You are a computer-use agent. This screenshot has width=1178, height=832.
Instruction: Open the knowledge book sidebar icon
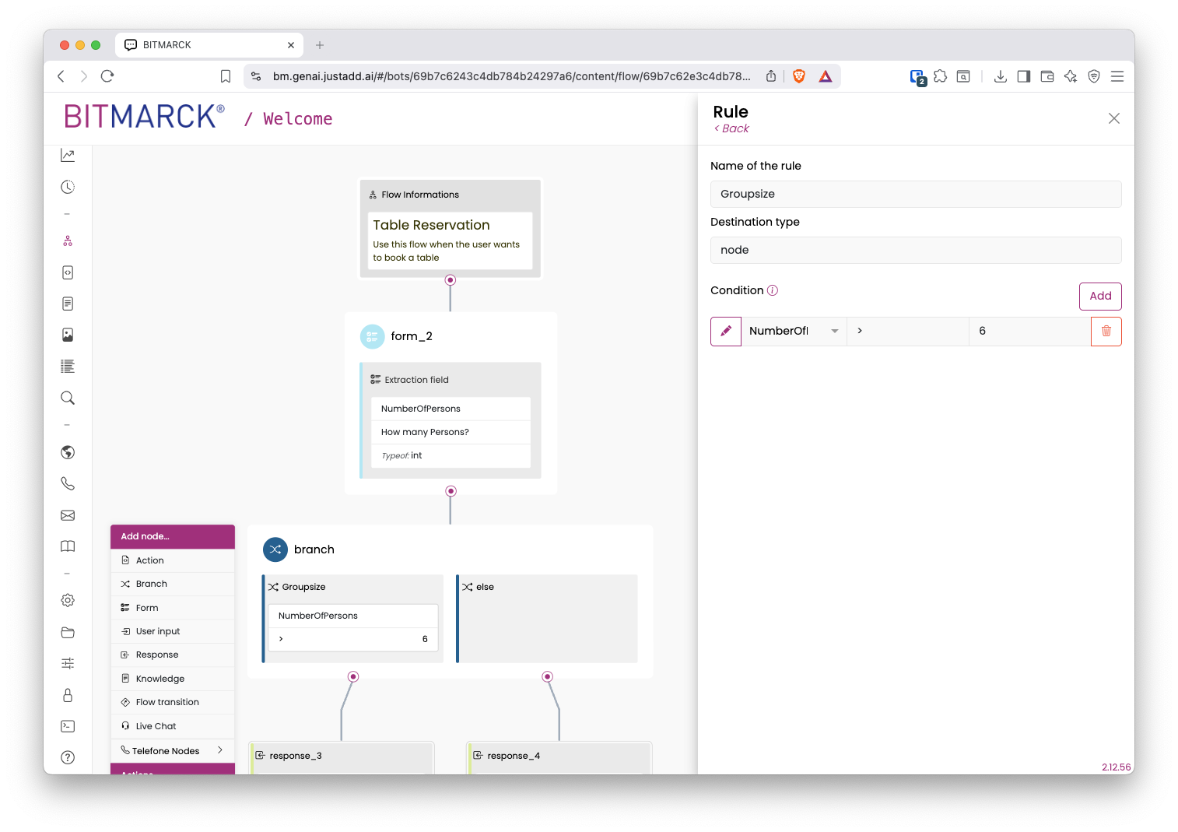(68, 546)
